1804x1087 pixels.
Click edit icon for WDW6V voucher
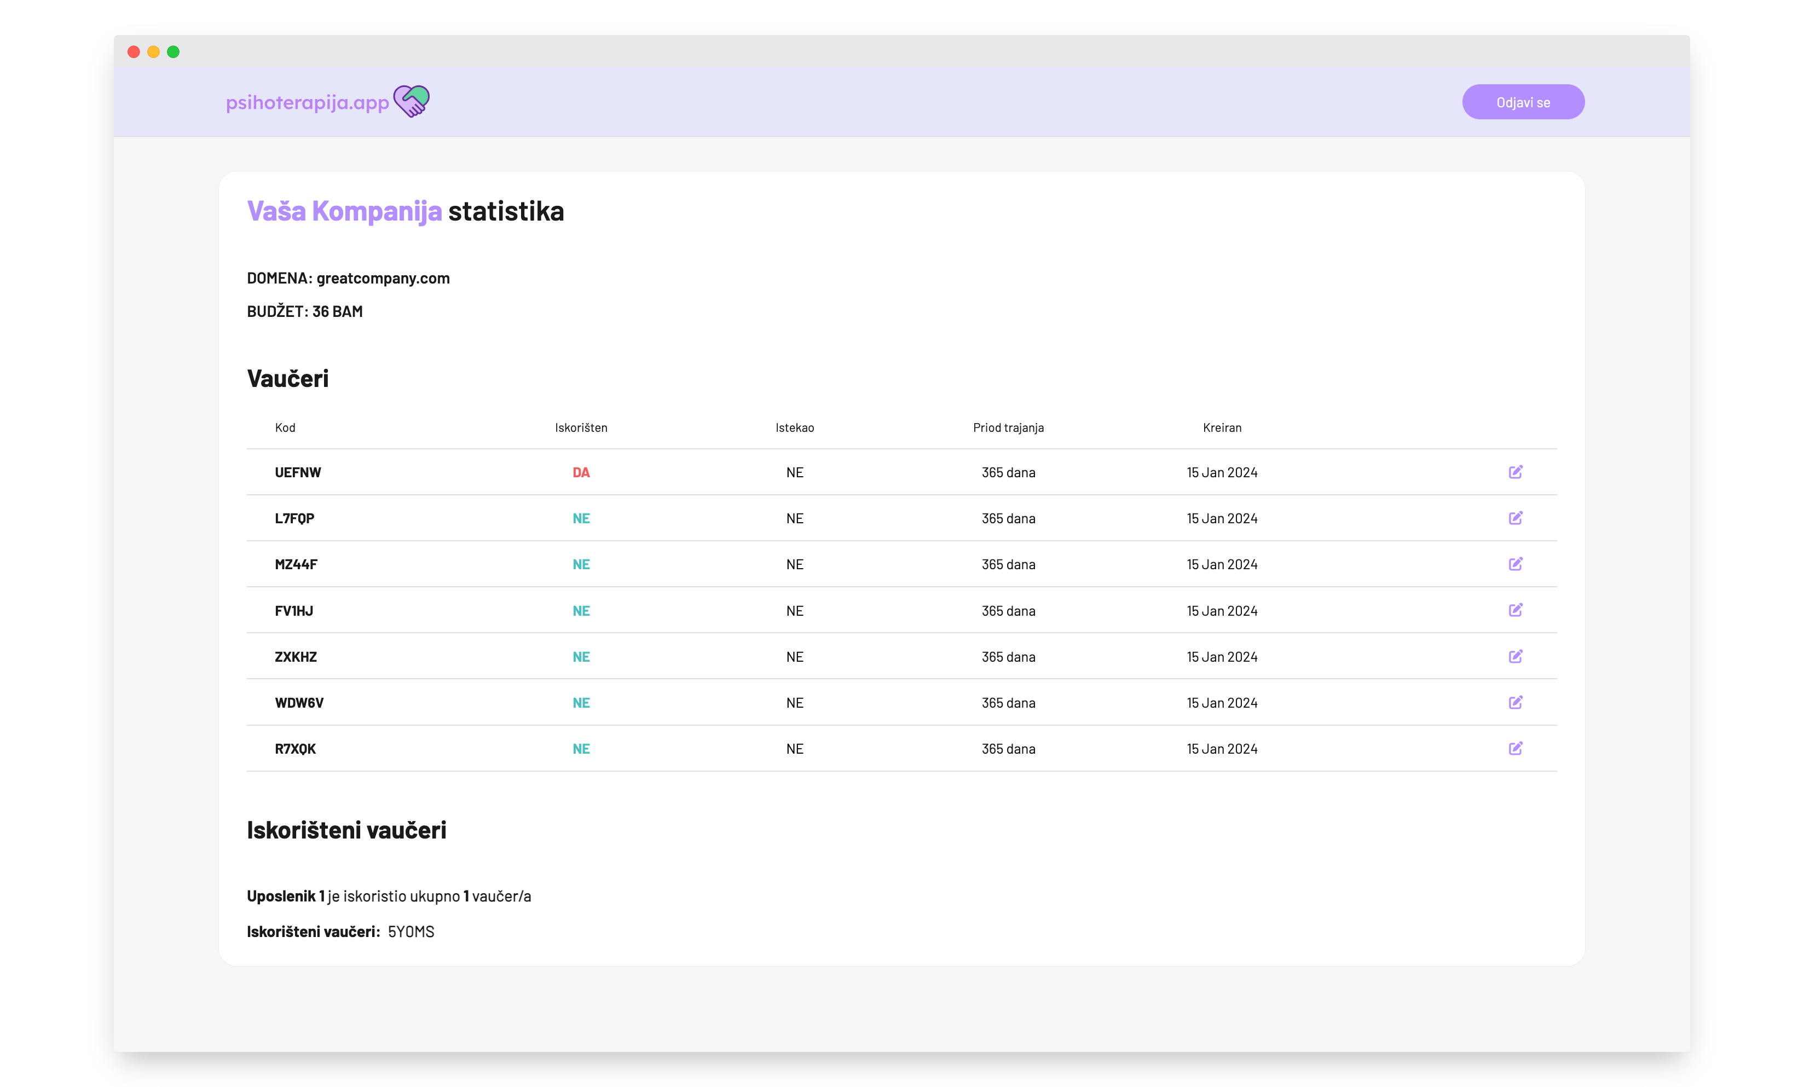click(1515, 703)
